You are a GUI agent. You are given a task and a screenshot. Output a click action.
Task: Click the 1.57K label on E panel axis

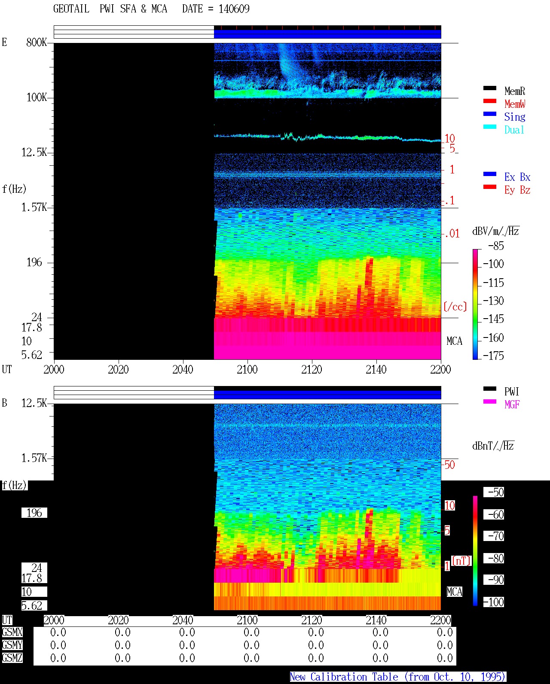34,207
